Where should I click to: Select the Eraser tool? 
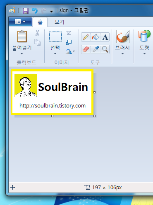click(x=86, y=49)
